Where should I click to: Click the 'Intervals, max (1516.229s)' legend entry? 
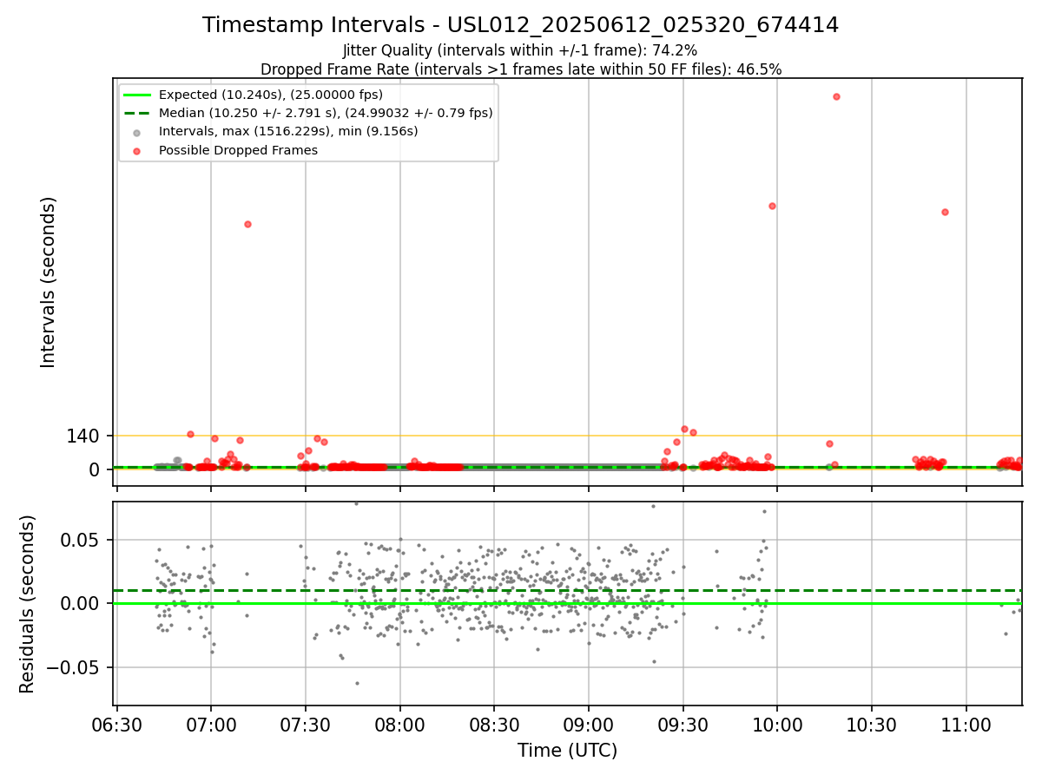[288, 131]
